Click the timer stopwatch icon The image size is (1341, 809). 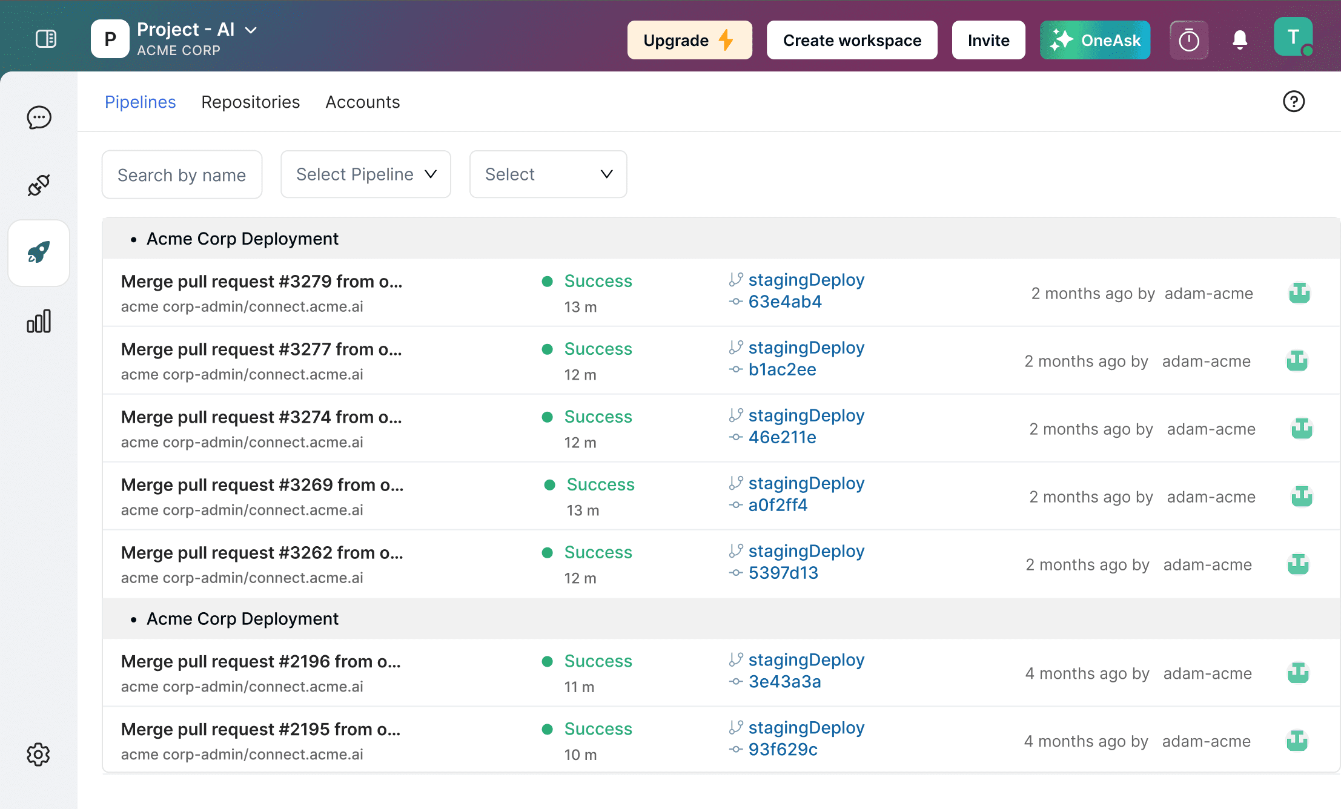pos(1188,41)
